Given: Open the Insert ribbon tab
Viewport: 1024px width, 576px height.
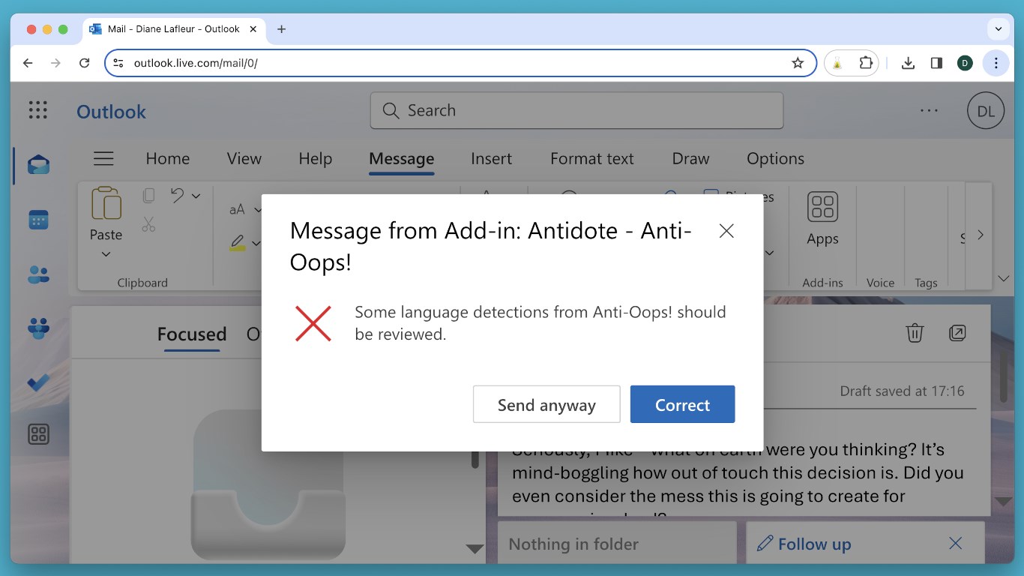Looking at the screenshot, I should click(491, 158).
